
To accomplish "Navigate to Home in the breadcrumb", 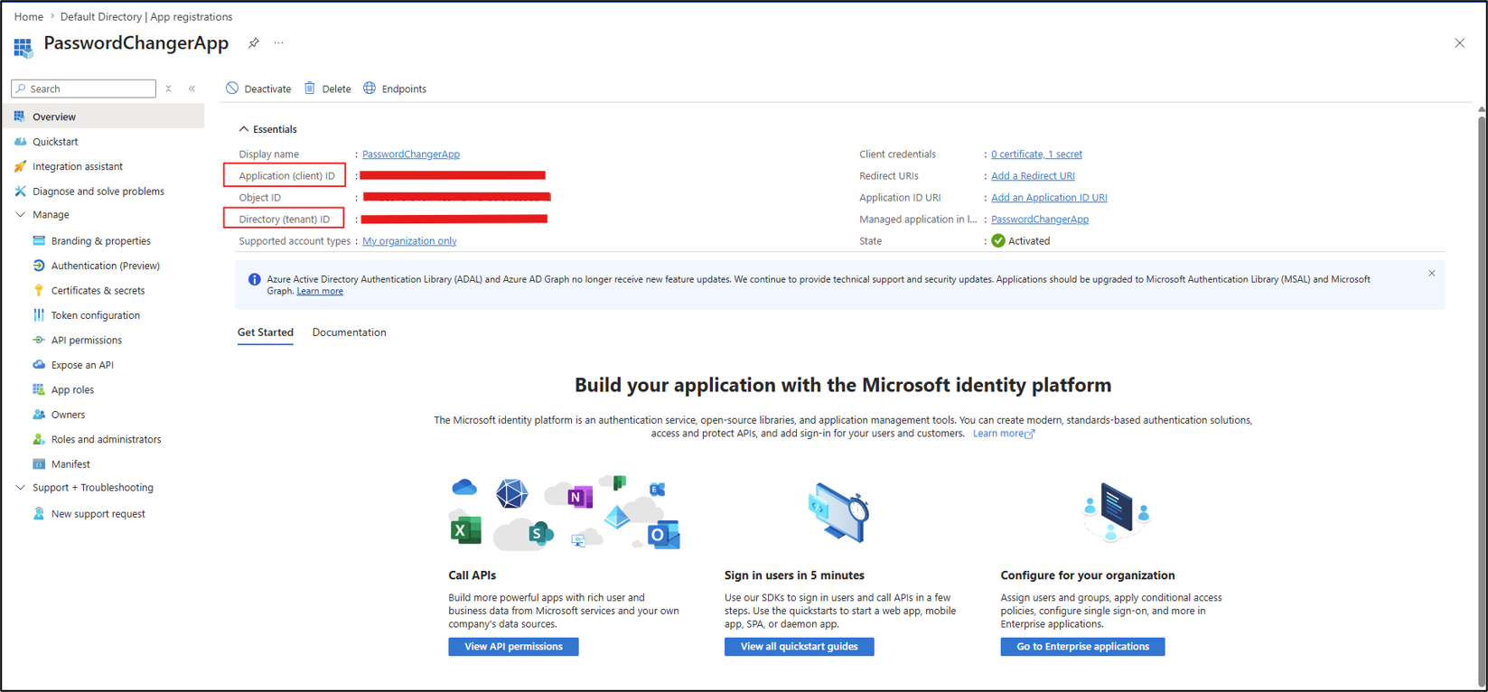I will [29, 16].
